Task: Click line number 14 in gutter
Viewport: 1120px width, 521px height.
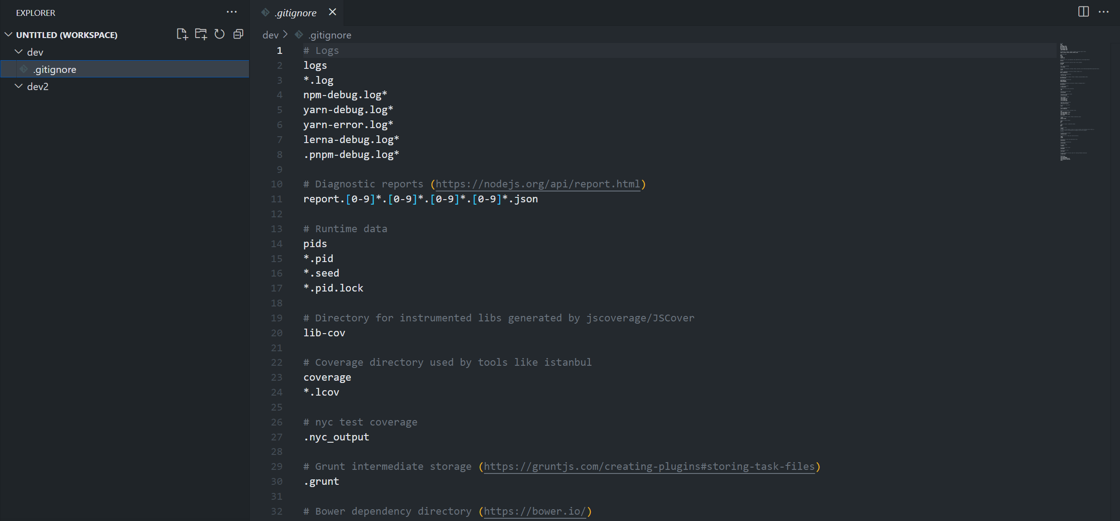Action: 277,244
